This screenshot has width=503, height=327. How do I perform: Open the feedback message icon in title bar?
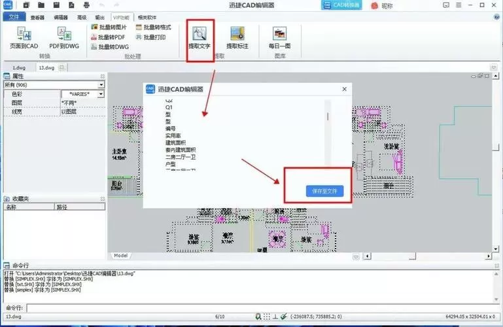(x=446, y=5)
